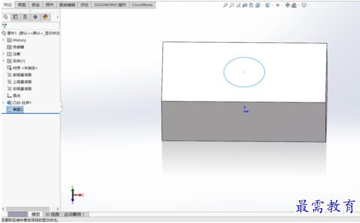
Task: Open the CircuitWorks tab
Action: pyautogui.click(x=142, y=5)
